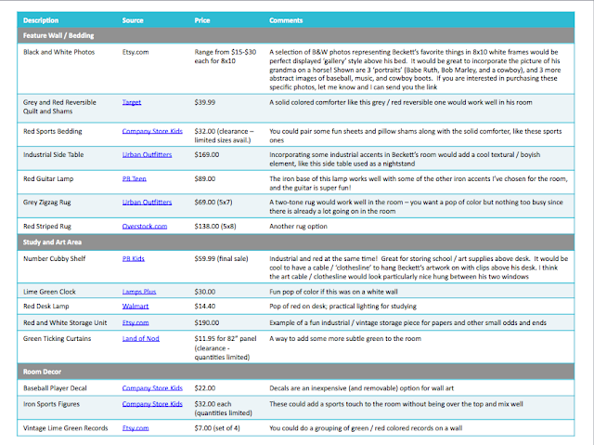Viewport: 594px width, 445px height.
Task: Click the 'Fun pop of color' clock comment
Action: click(333, 292)
